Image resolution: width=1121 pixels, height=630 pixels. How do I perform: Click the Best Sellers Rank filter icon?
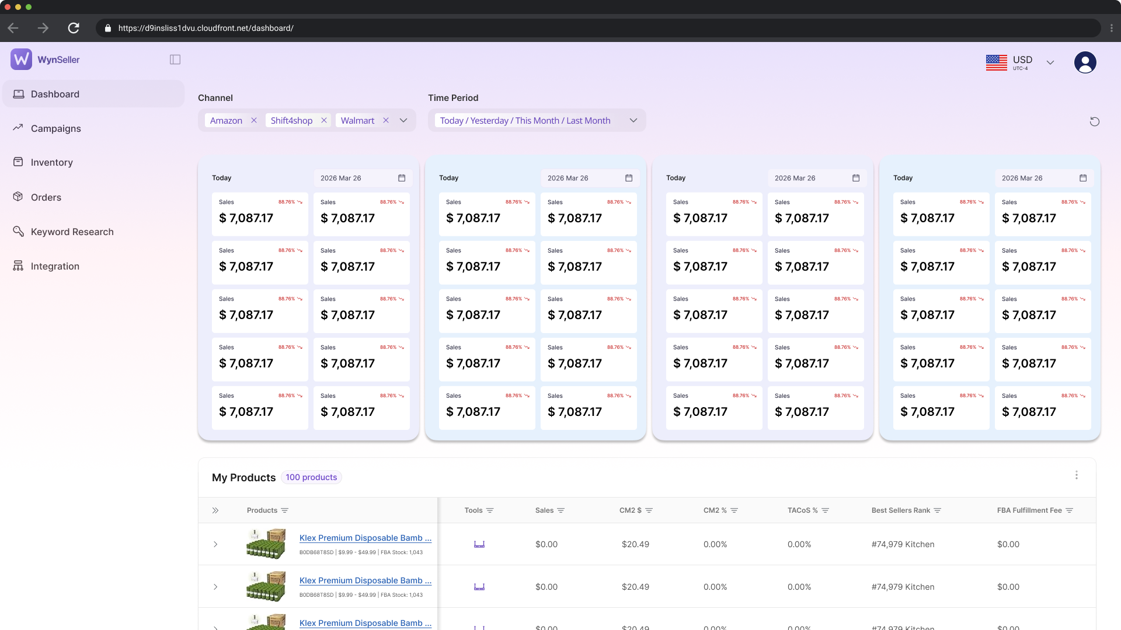pyautogui.click(x=938, y=510)
